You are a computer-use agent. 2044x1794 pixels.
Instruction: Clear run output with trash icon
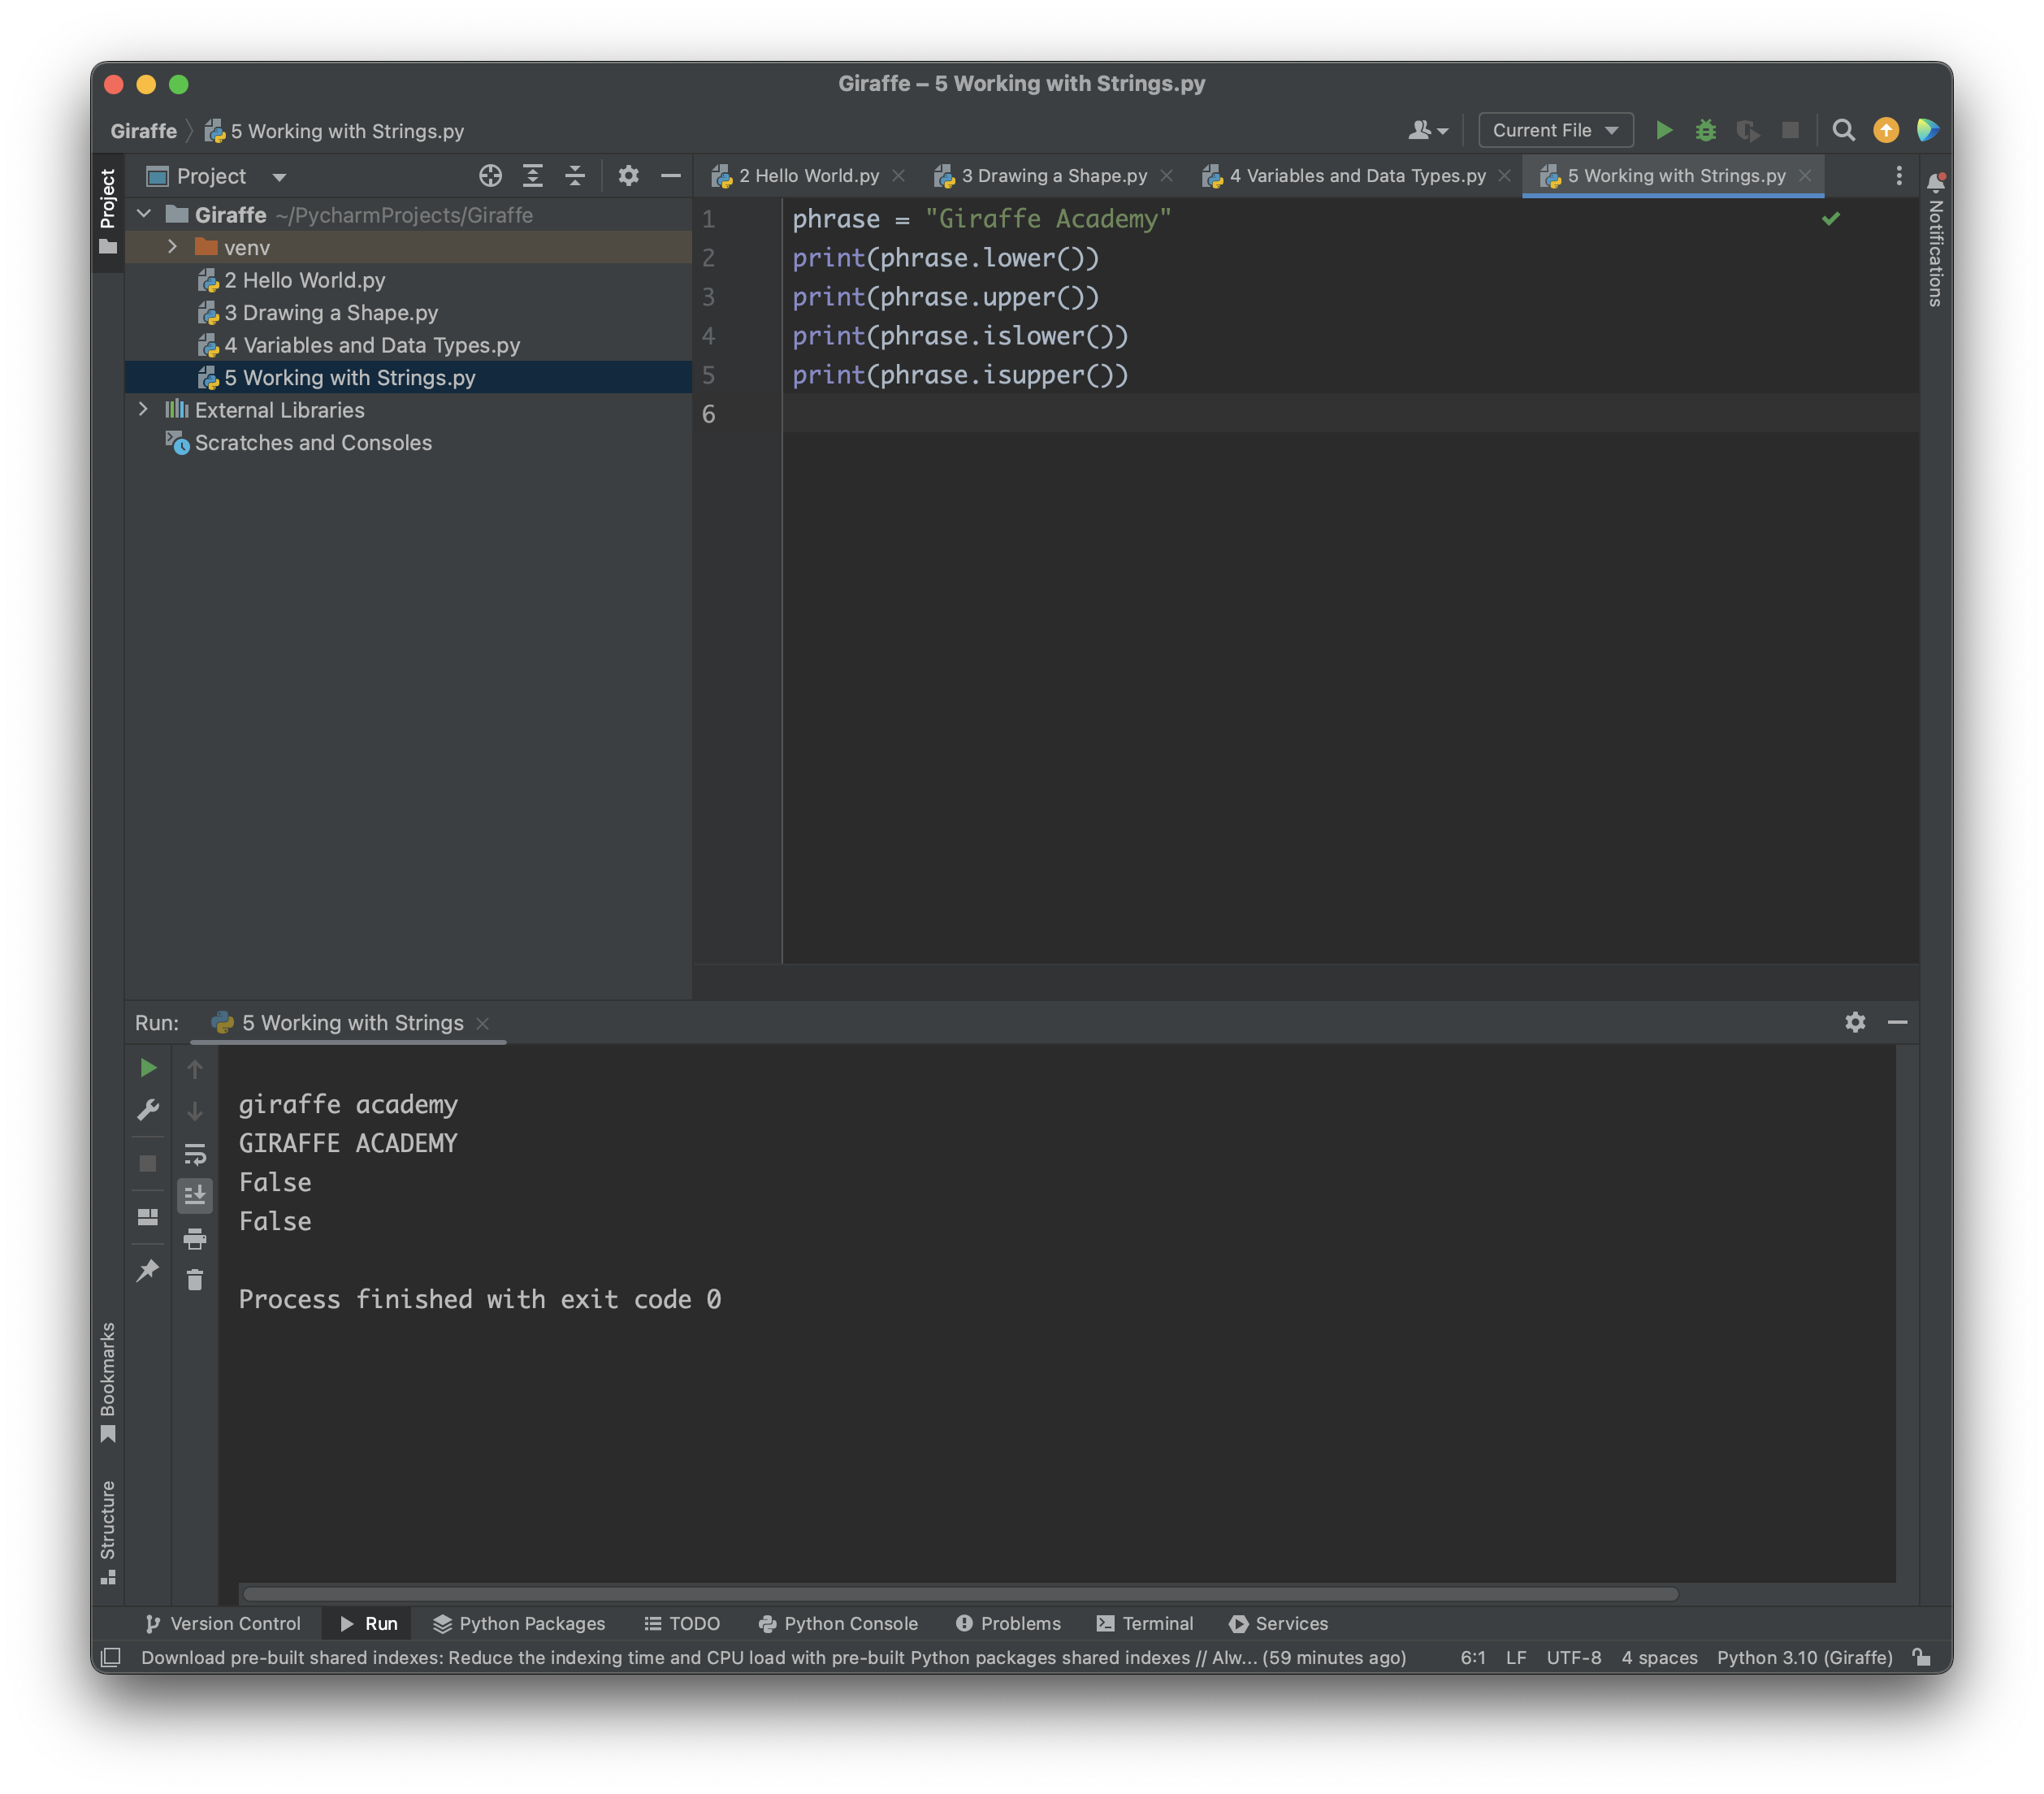click(x=195, y=1280)
